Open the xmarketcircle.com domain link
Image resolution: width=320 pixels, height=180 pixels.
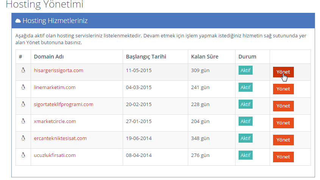[x=55, y=121]
